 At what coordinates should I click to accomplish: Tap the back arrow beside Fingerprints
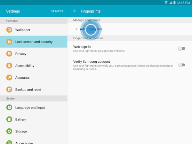point(75,11)
